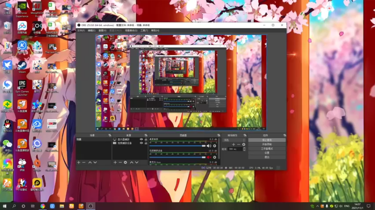This screenshot has height=210, width=375.
Task: Pop out the Sources dock panel icon
Action: (x=146, y=135)
